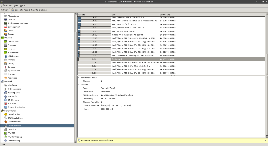Open the View menu
Image resolution: width=268 pixels, height=146 pixels.
pyautogui.click(x=16, y=5)
